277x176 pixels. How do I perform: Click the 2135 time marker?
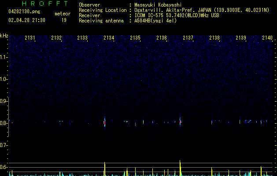[x=135, y=38]
